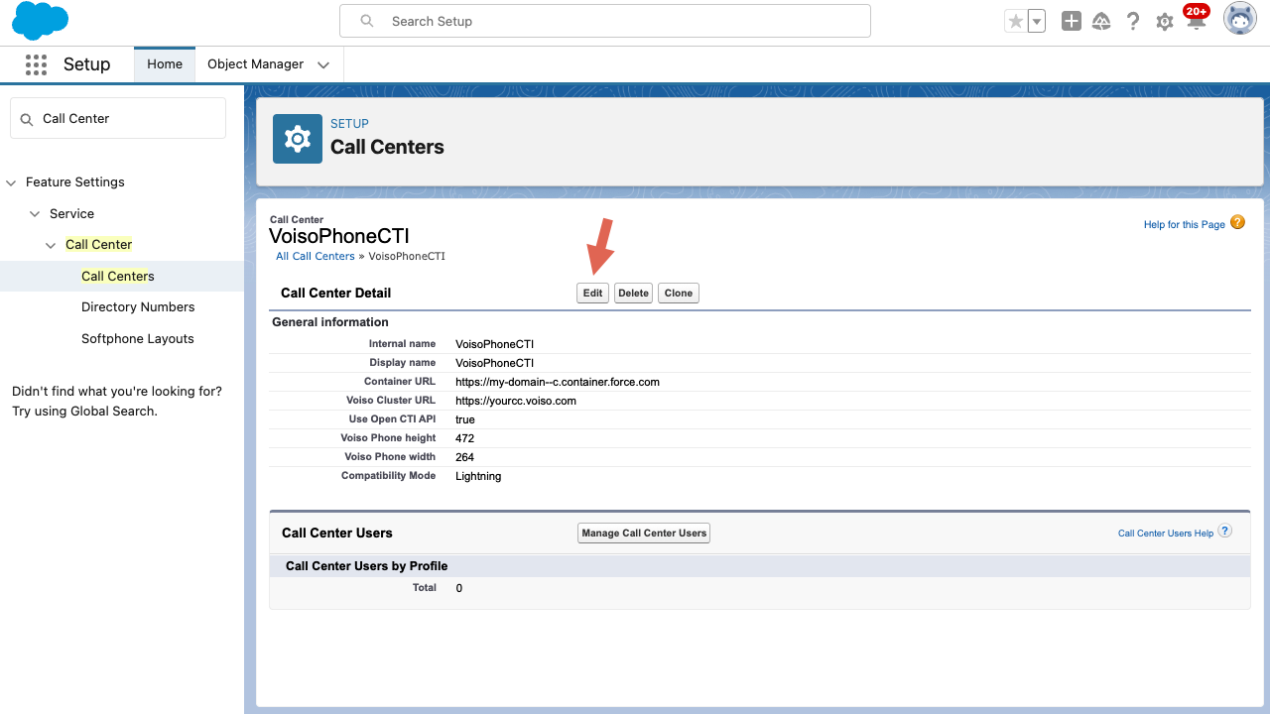Open the App Launcher grid icon
The height and width of the screenshot is (714, 1270).
(x=36, y=64)
